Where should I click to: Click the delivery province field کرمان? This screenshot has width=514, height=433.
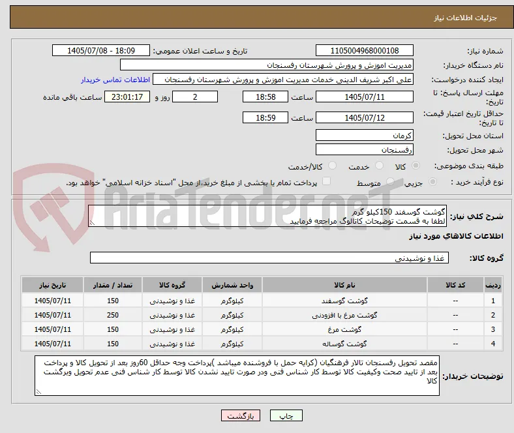pyautogui.click(x=365, y=135)
